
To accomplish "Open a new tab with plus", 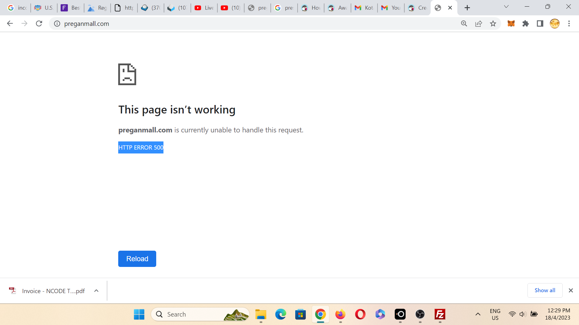I will [x=467, y=8].
